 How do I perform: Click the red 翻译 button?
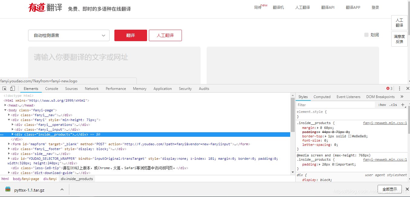pyautogui.click(x=131, y=35)
